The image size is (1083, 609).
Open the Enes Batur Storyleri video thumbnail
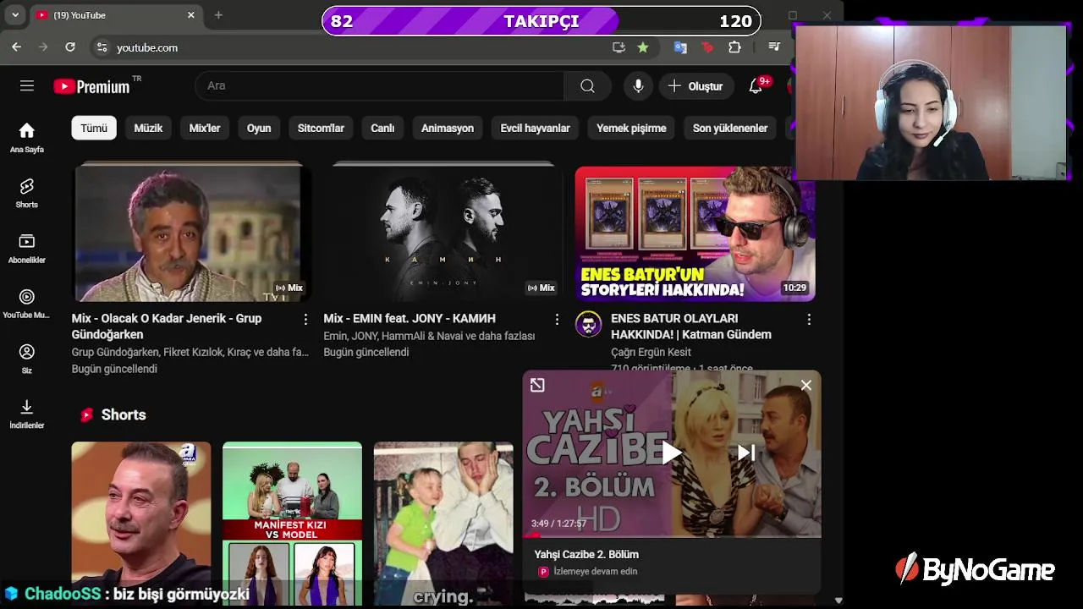click(695, 233)
